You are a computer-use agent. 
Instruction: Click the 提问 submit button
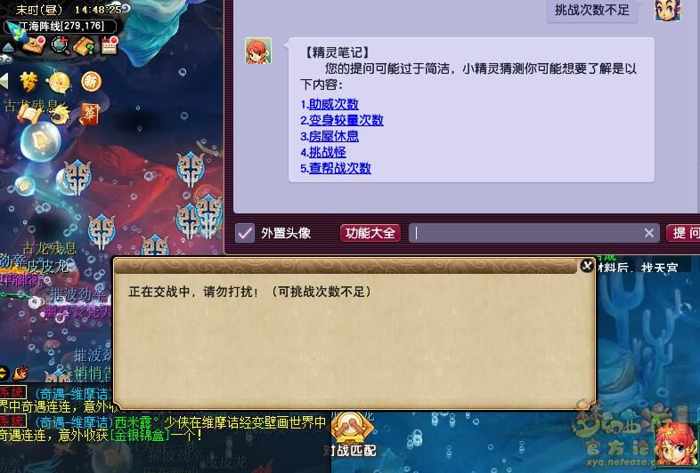point(683,233)
